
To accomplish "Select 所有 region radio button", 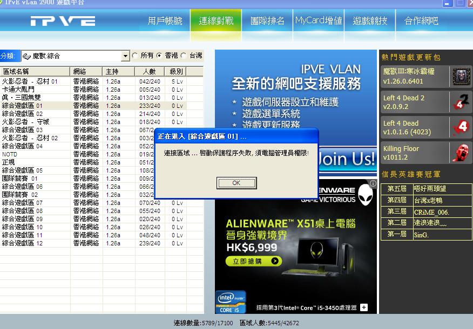I will point(135,56).
